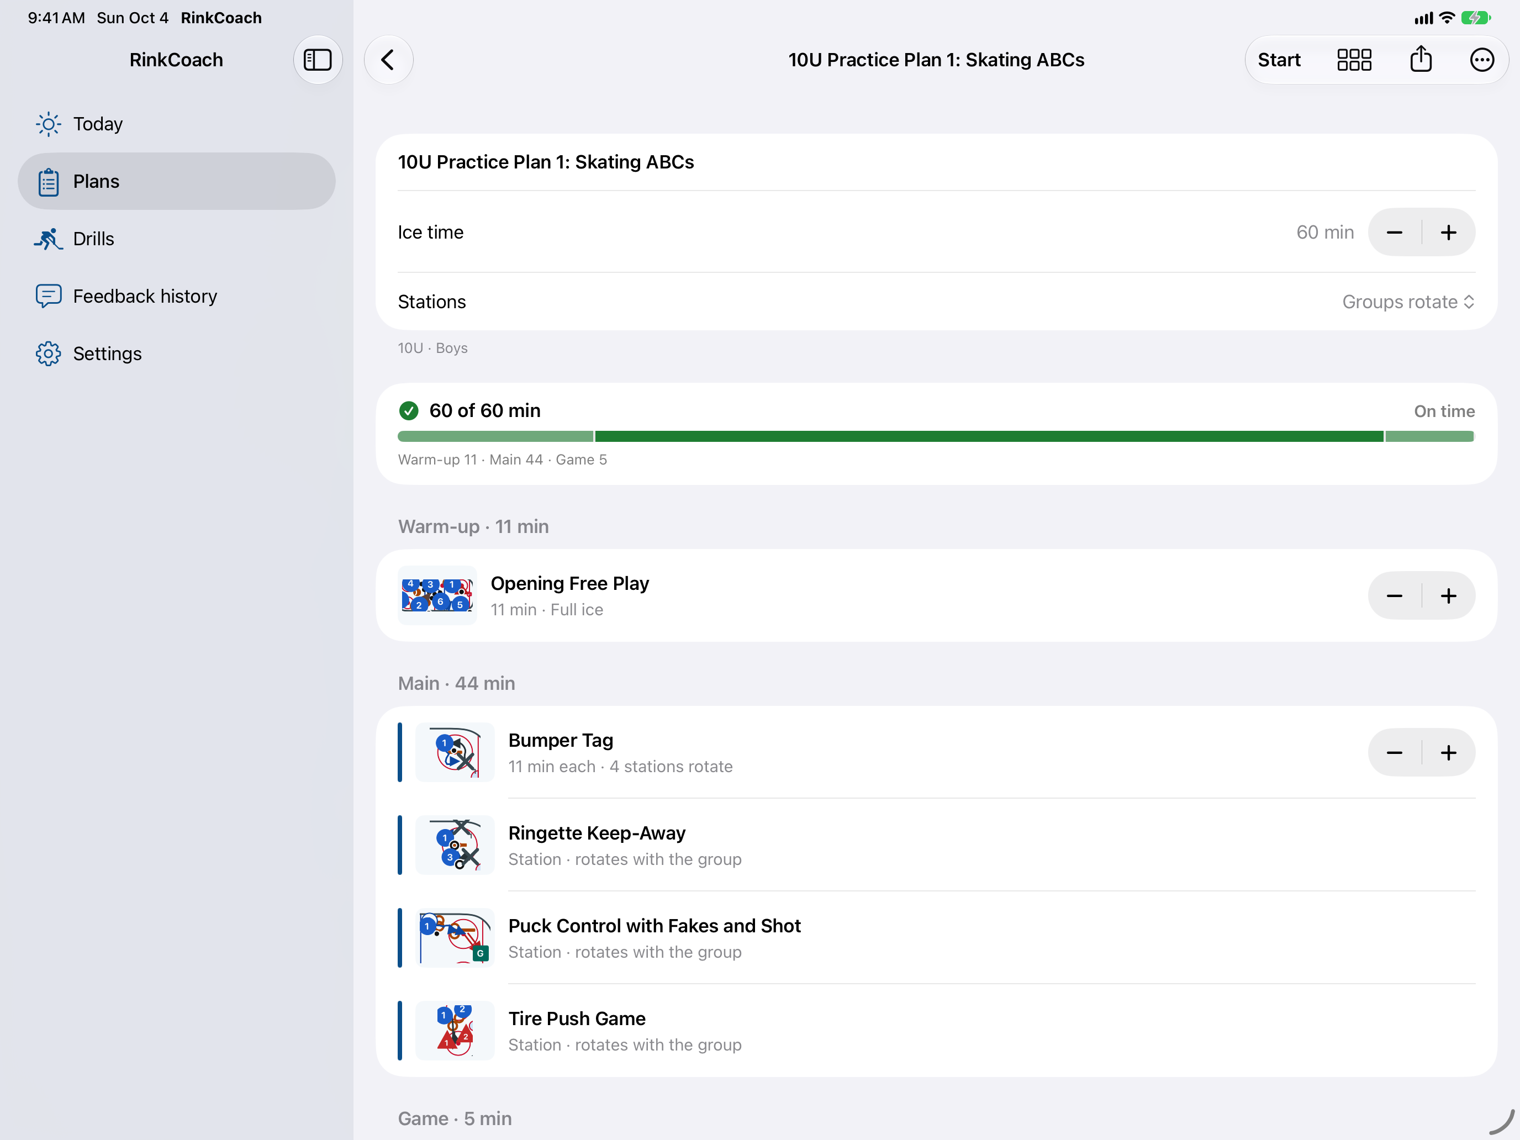Select the Tire Push Game title
Screen dimensions: 1520x1140
point(577,1018)
